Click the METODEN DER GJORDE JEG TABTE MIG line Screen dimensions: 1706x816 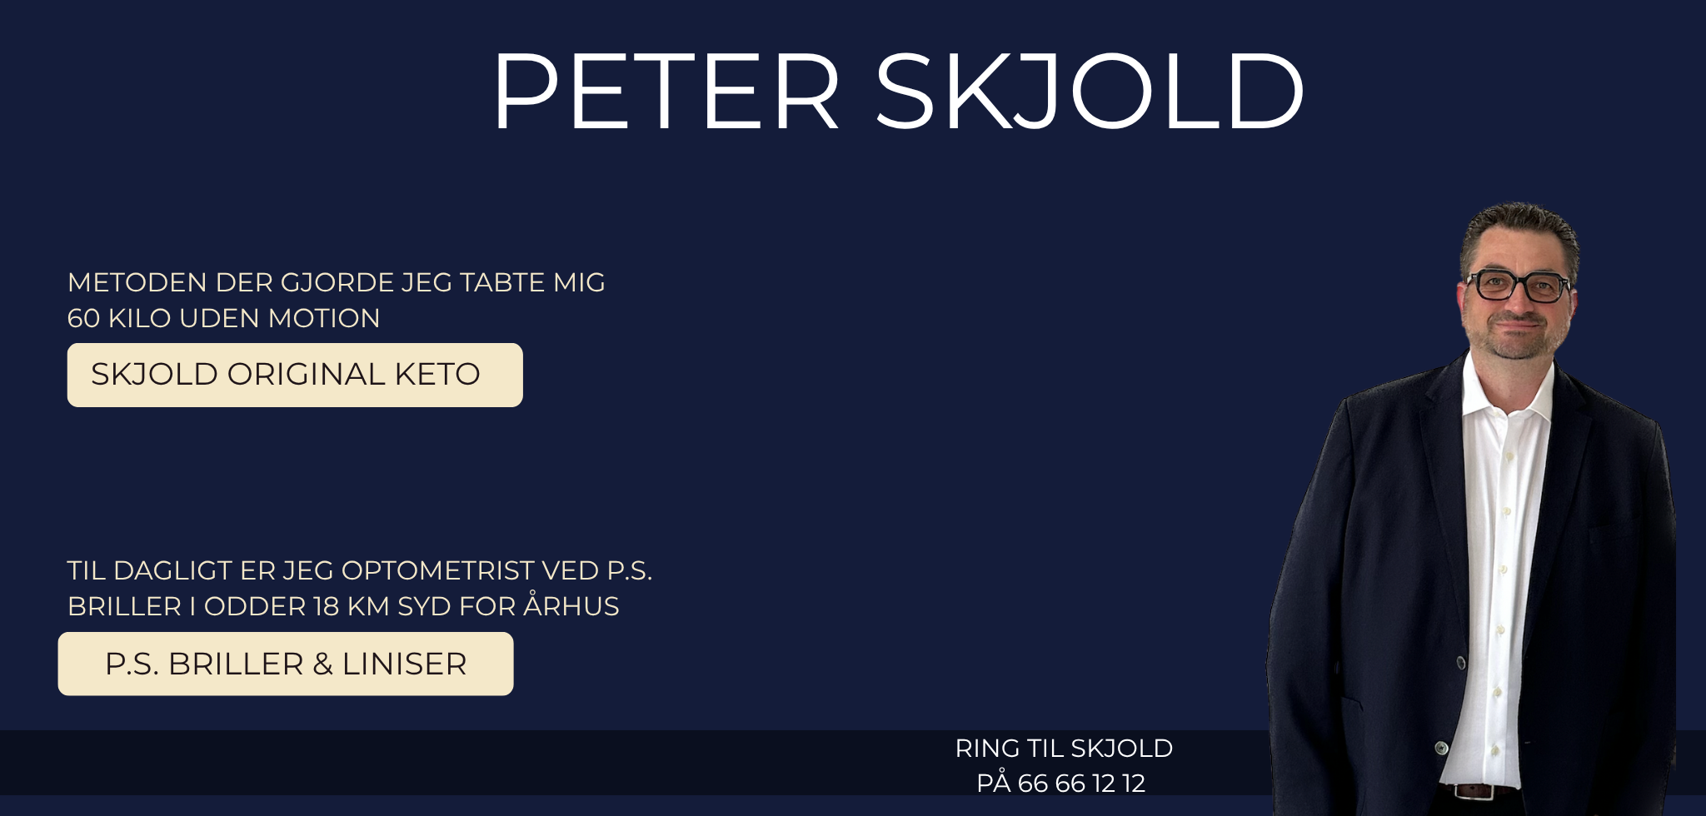coord(337,282)
